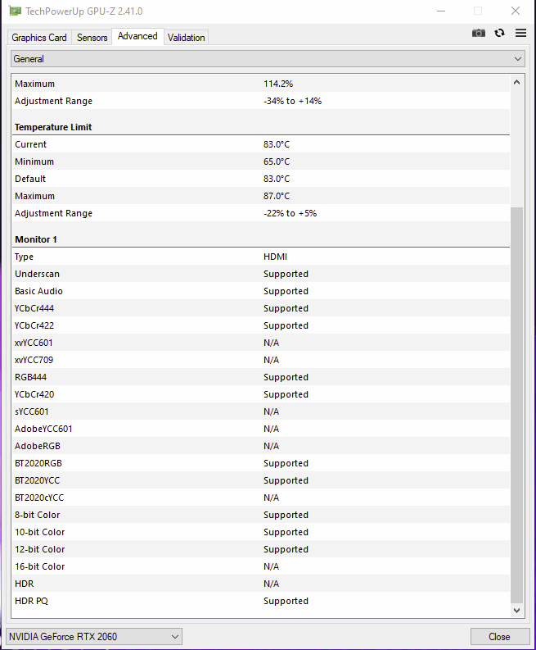Click the vertical scrollbar thumb

(516, 405)
